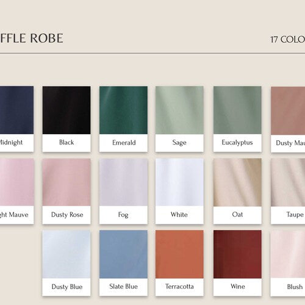Choose the White fabric swatch
Viewport: 305px width, 305px height.
tap(179, 191)
